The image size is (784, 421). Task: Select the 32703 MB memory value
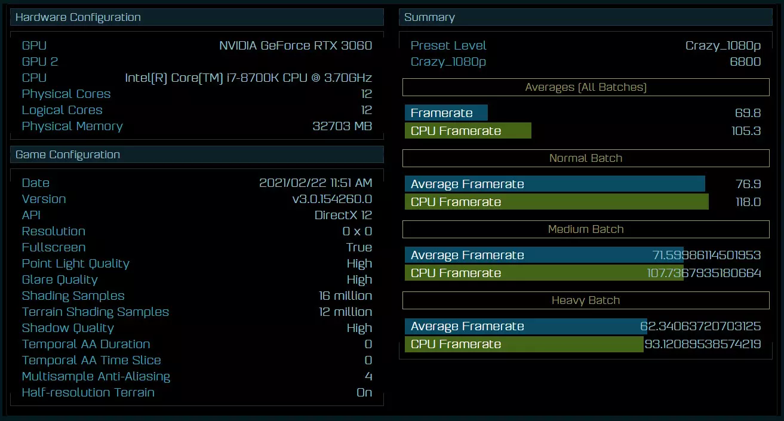tap(342, 127)
